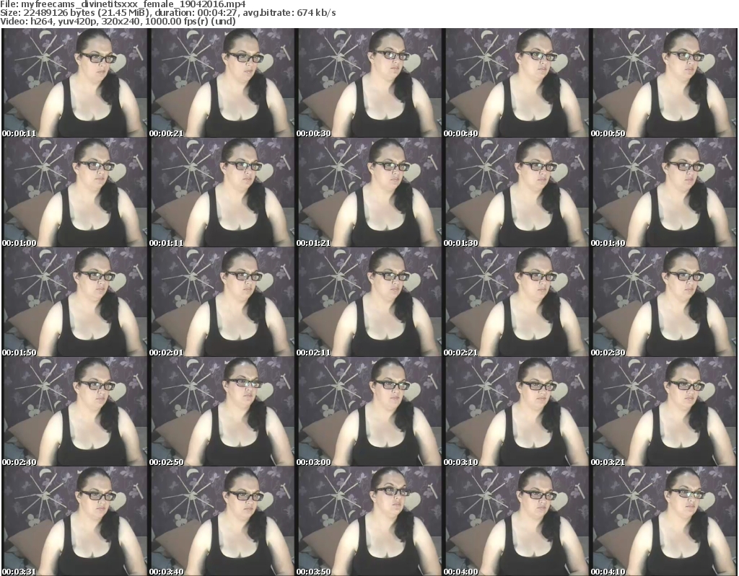
Task: Select the thumbnail frame stamped 00:01:11
Action: [x=222, y=192]
